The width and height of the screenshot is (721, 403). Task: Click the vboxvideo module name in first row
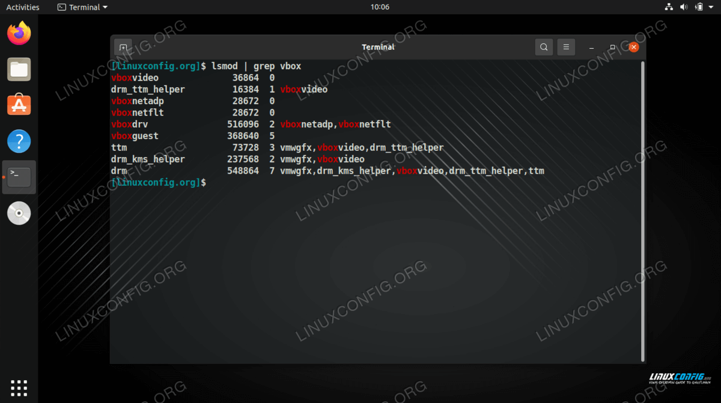[135, 78]
